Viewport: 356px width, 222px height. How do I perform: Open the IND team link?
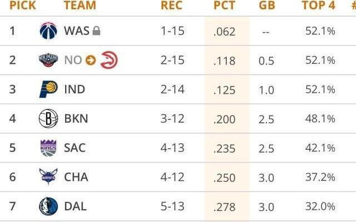(x=75, y=89)
